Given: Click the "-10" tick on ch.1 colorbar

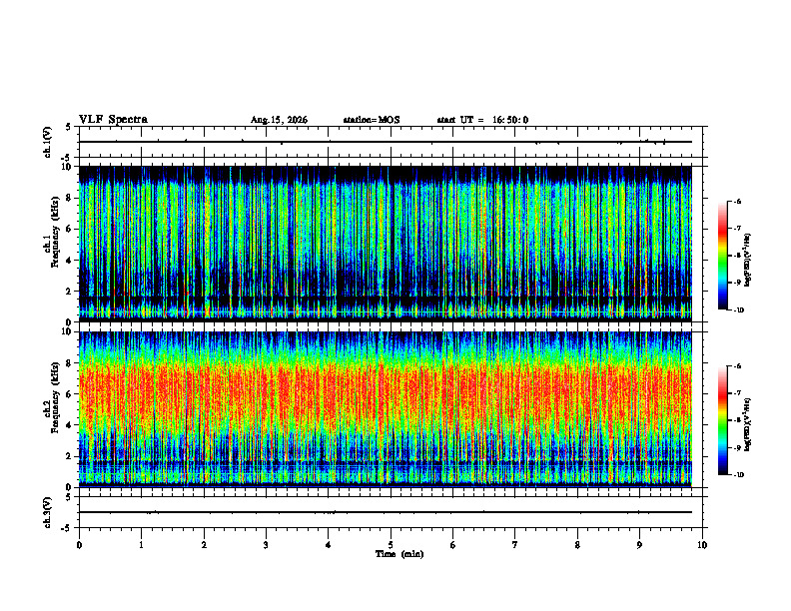Looking at the screenshot, I should (739, 310).
